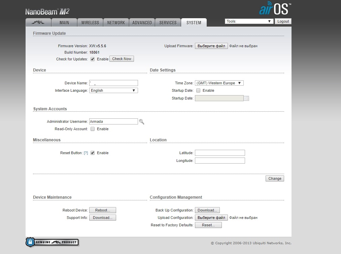Choose a configuration file to upload
The image size is (341, 254).
click(211, 218)
